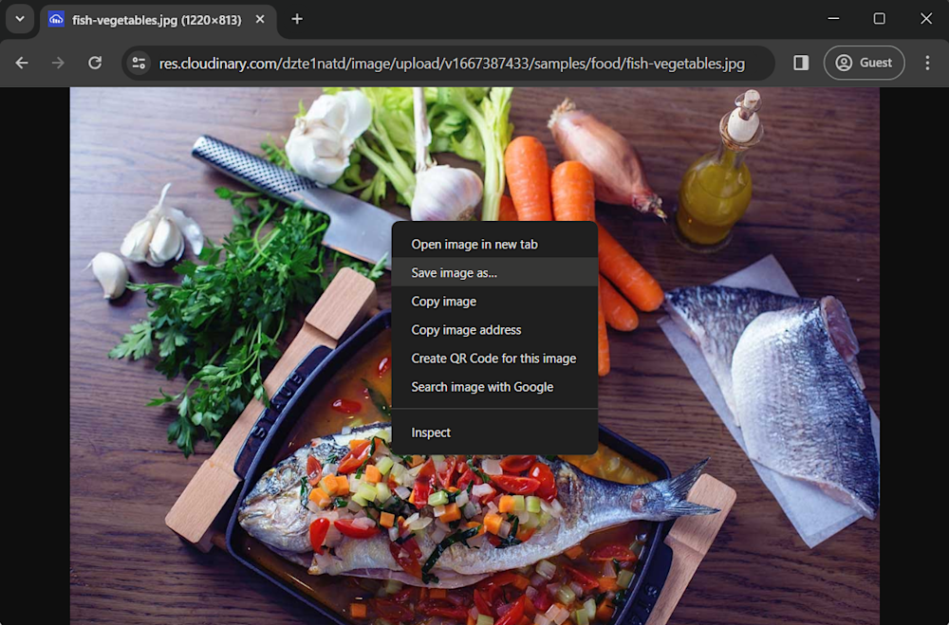This screenshot has height=625, width=949.
Task: Open "Inspect" from the context menu
Action: pyautogui.click(x=431, y=432)
